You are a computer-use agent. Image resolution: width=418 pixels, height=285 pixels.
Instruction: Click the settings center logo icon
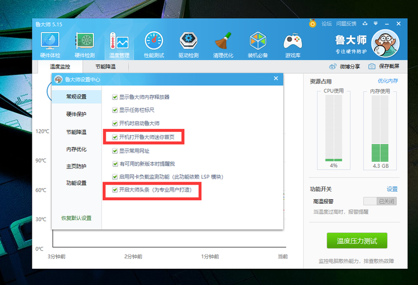(58, 79)
